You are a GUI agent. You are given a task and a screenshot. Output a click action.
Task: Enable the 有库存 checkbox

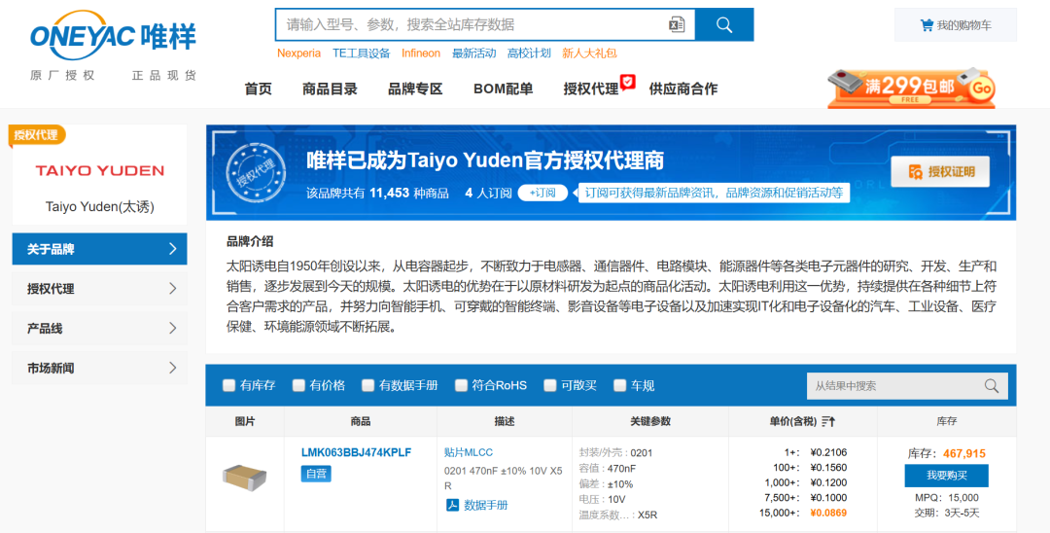click(228, 385)
